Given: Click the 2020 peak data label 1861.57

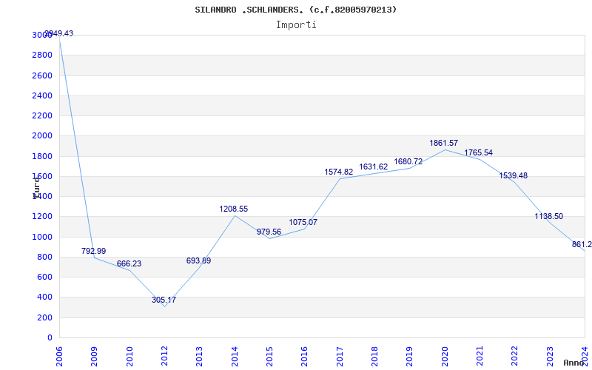Looking at the screenshot, I should (444, 143).
